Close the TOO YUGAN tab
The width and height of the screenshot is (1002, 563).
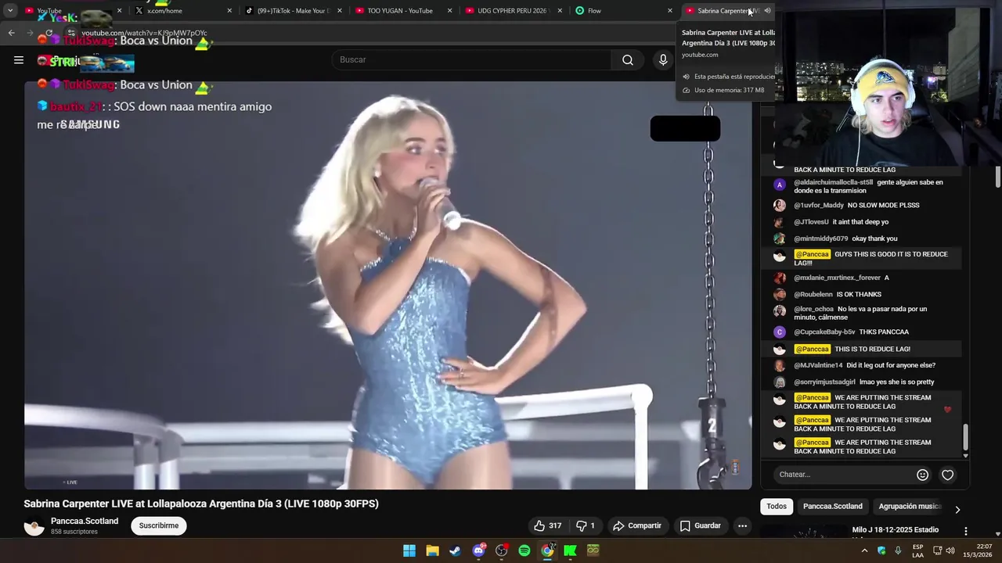(x=450, y=11)
